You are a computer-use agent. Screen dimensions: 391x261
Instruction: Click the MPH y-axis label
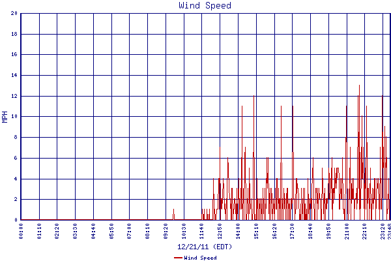(x=5, y=117)
